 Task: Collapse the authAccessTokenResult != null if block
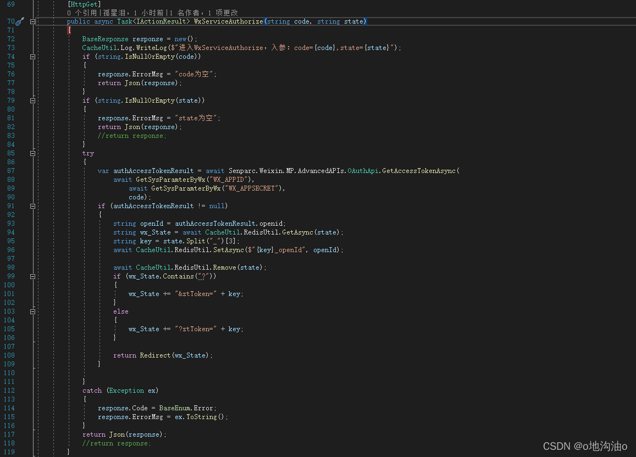coord(33,206)
